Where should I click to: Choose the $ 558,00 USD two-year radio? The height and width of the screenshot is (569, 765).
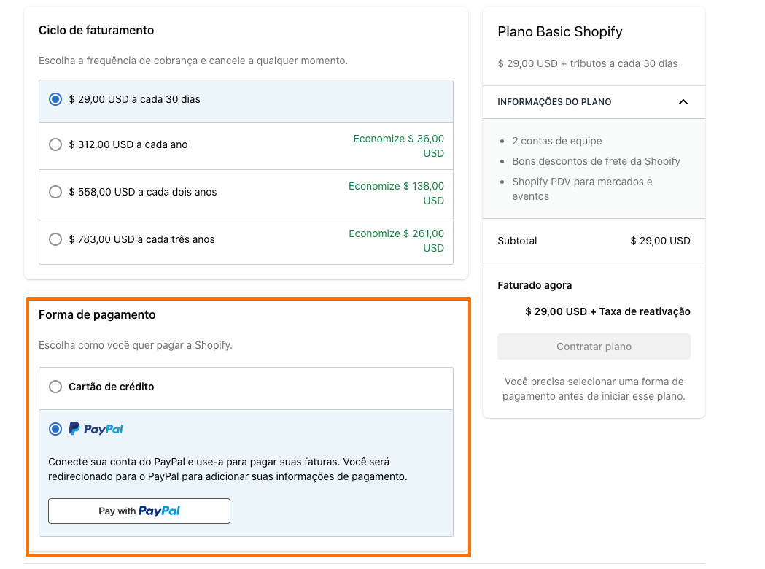(x=55, y=193)
